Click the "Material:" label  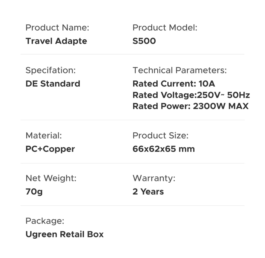[x=44, y=135]
